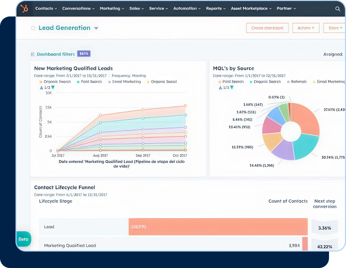
Task: Click the Create dashboard button
Action: tap(267, 28)
